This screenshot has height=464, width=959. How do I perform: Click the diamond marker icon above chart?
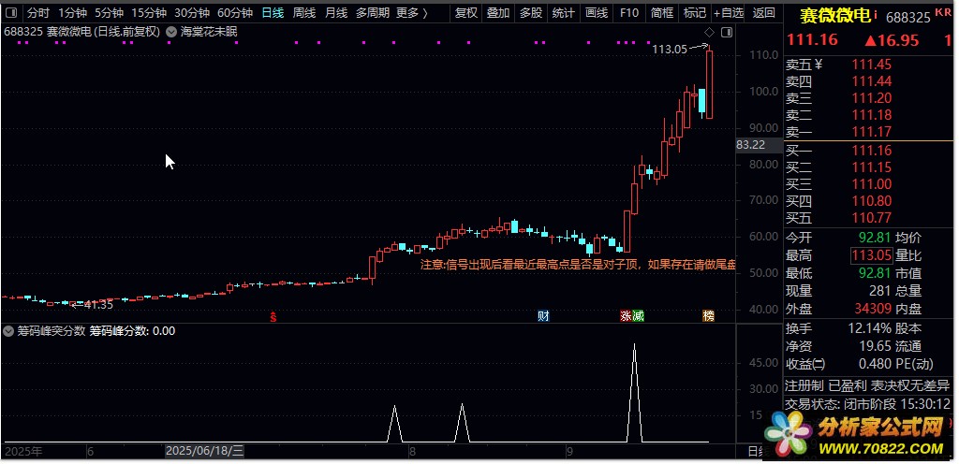click(710, 32)
